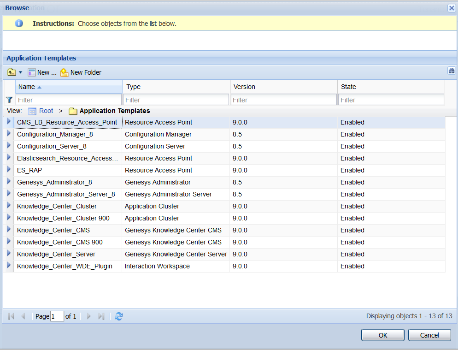
Task: Expand the Configuration_Server_8 row arrow
Action: (9, 145)
